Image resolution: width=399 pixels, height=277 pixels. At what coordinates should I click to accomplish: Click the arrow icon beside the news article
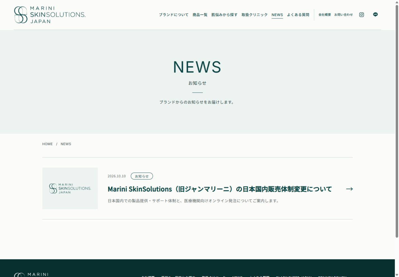[349, 189]
